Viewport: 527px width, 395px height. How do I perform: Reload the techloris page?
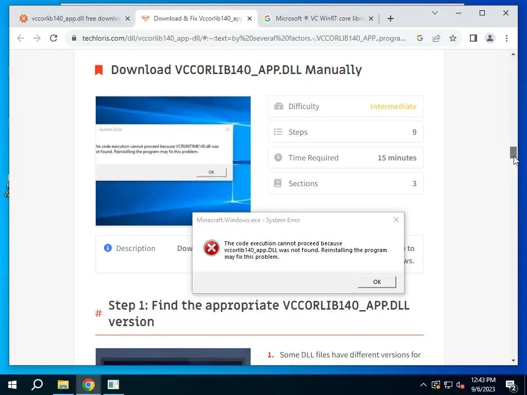pos(54,38)
